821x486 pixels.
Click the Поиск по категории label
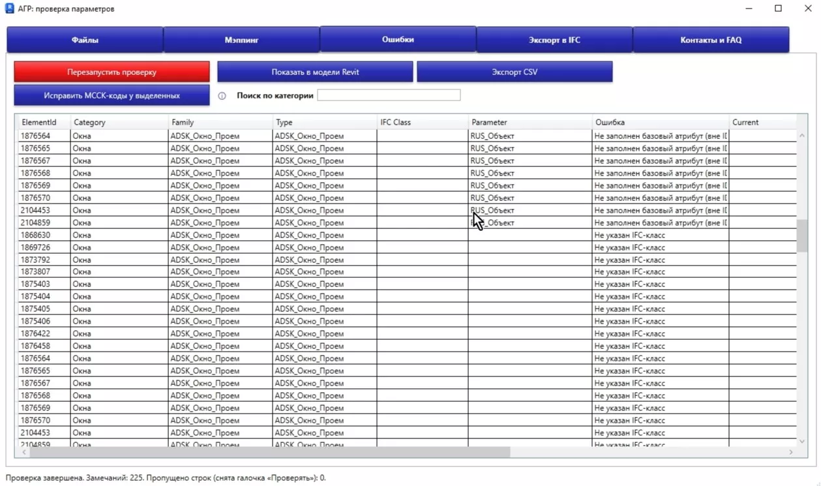click(x=275, y=95)
